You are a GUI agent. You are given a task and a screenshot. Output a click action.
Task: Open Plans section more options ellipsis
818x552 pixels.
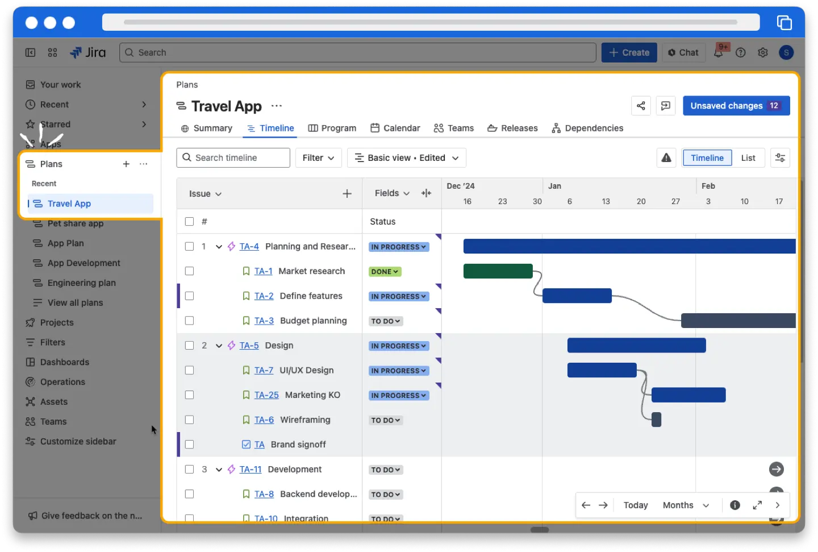tap(144, 164)
